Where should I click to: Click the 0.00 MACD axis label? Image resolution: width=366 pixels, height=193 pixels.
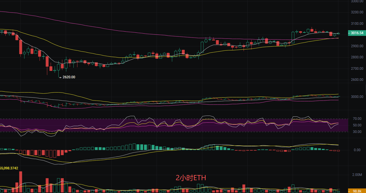(357, 150)
